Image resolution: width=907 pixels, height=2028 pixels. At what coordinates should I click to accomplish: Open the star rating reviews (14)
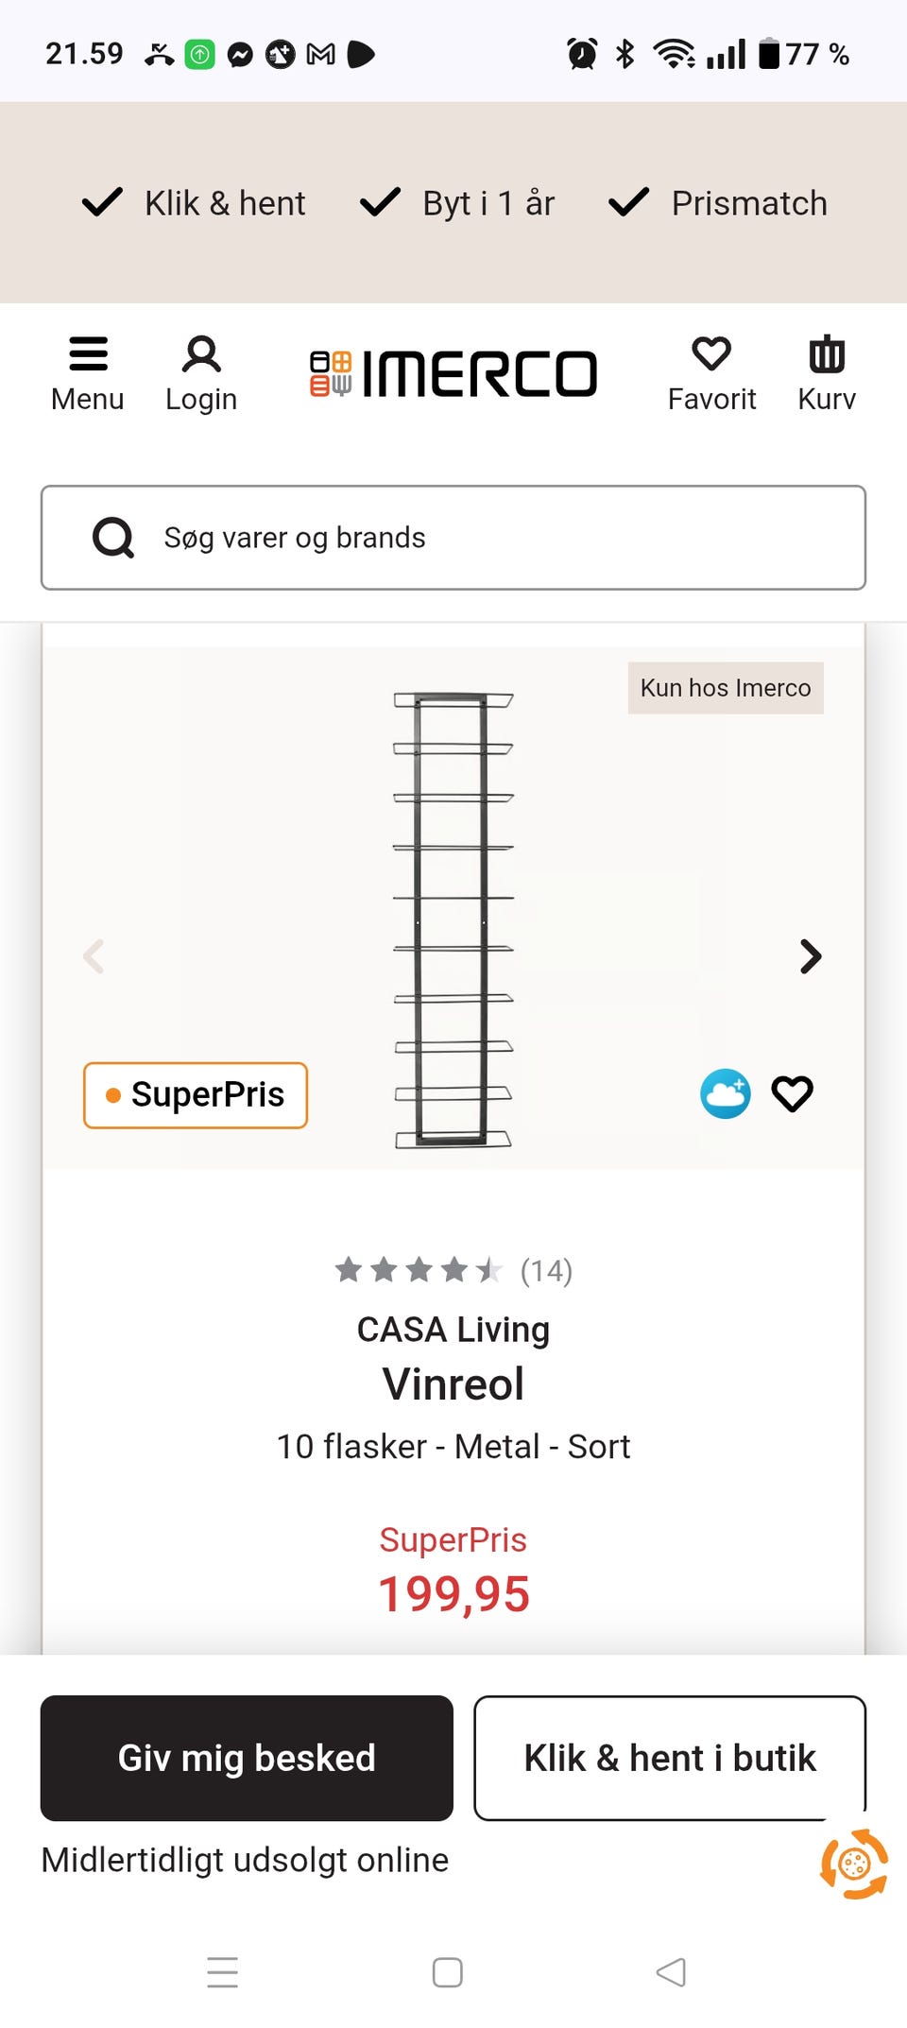point(453,1270)
